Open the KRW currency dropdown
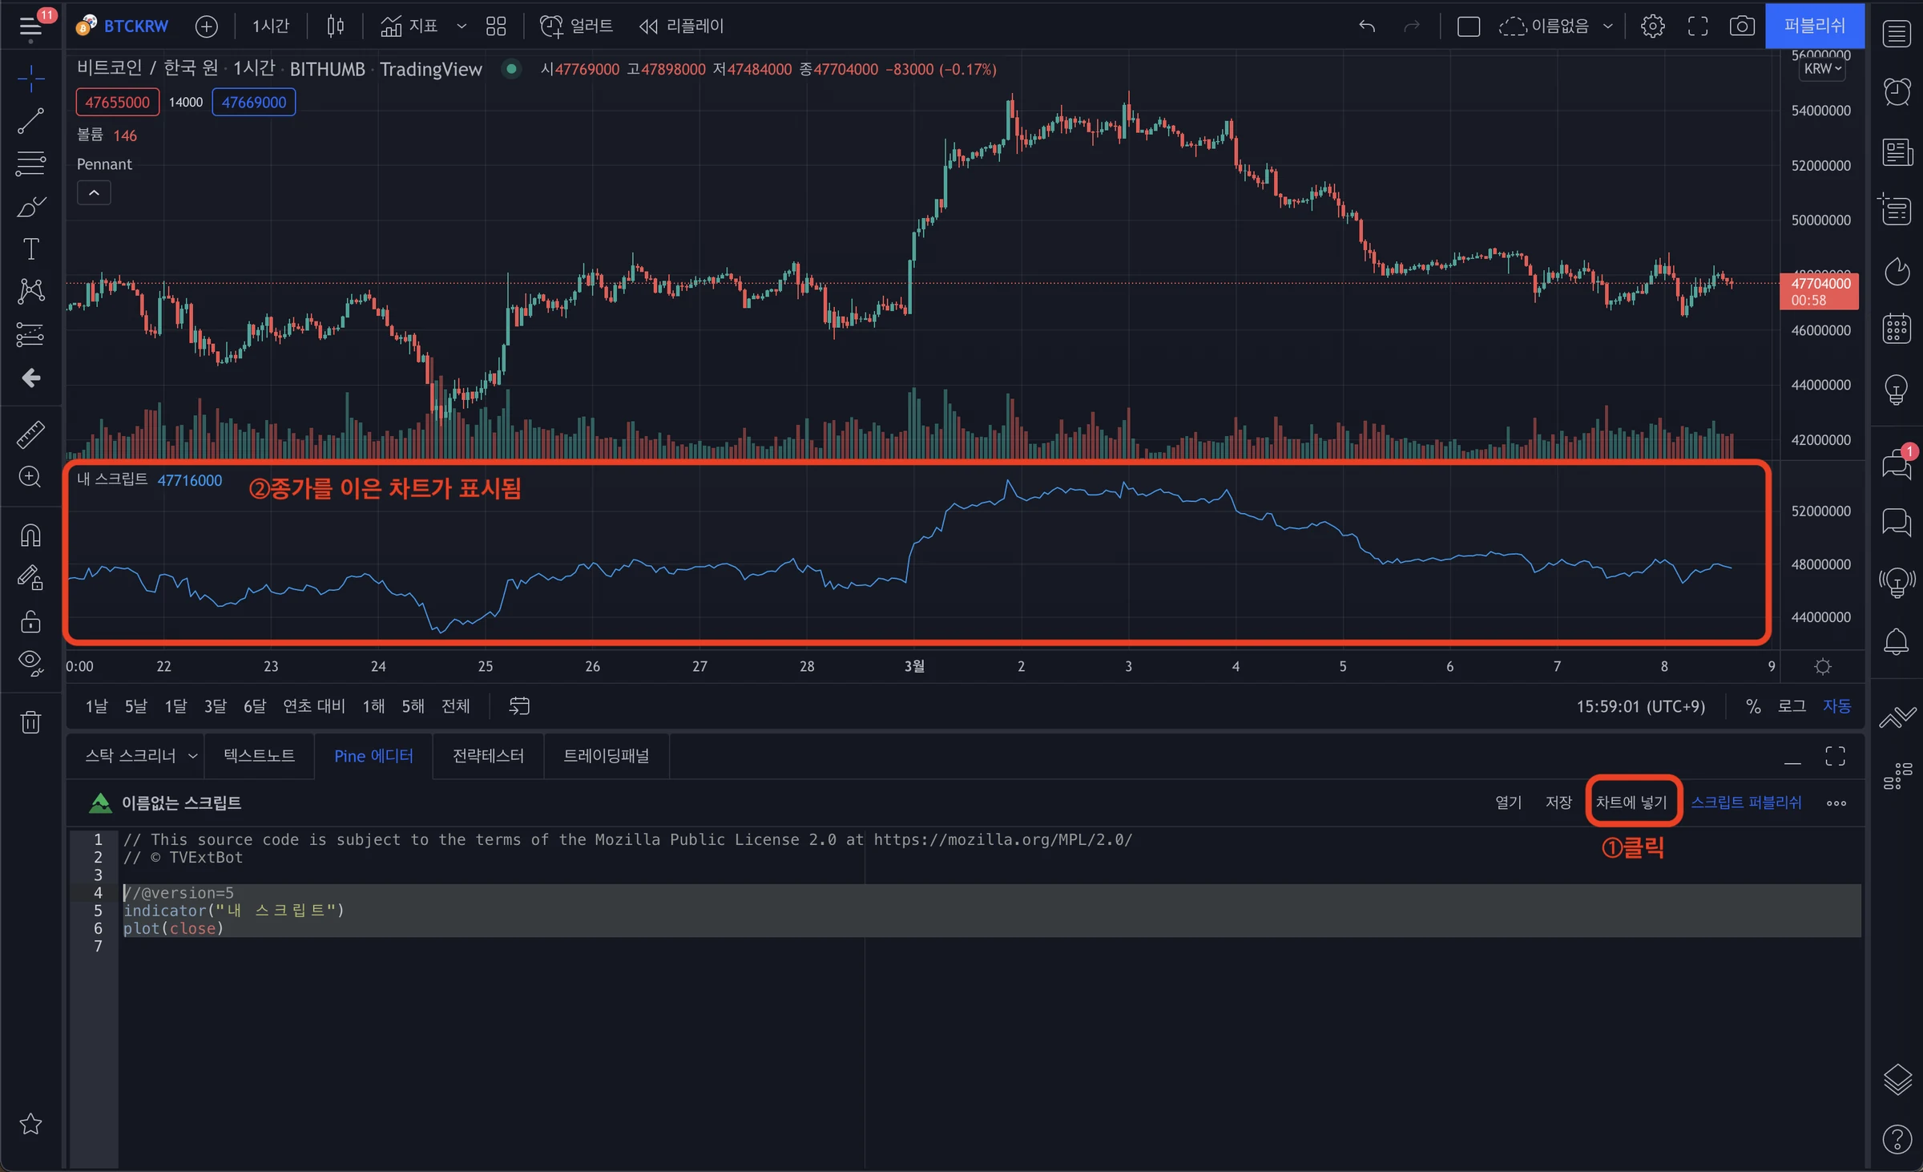 tap(1823, 69)
